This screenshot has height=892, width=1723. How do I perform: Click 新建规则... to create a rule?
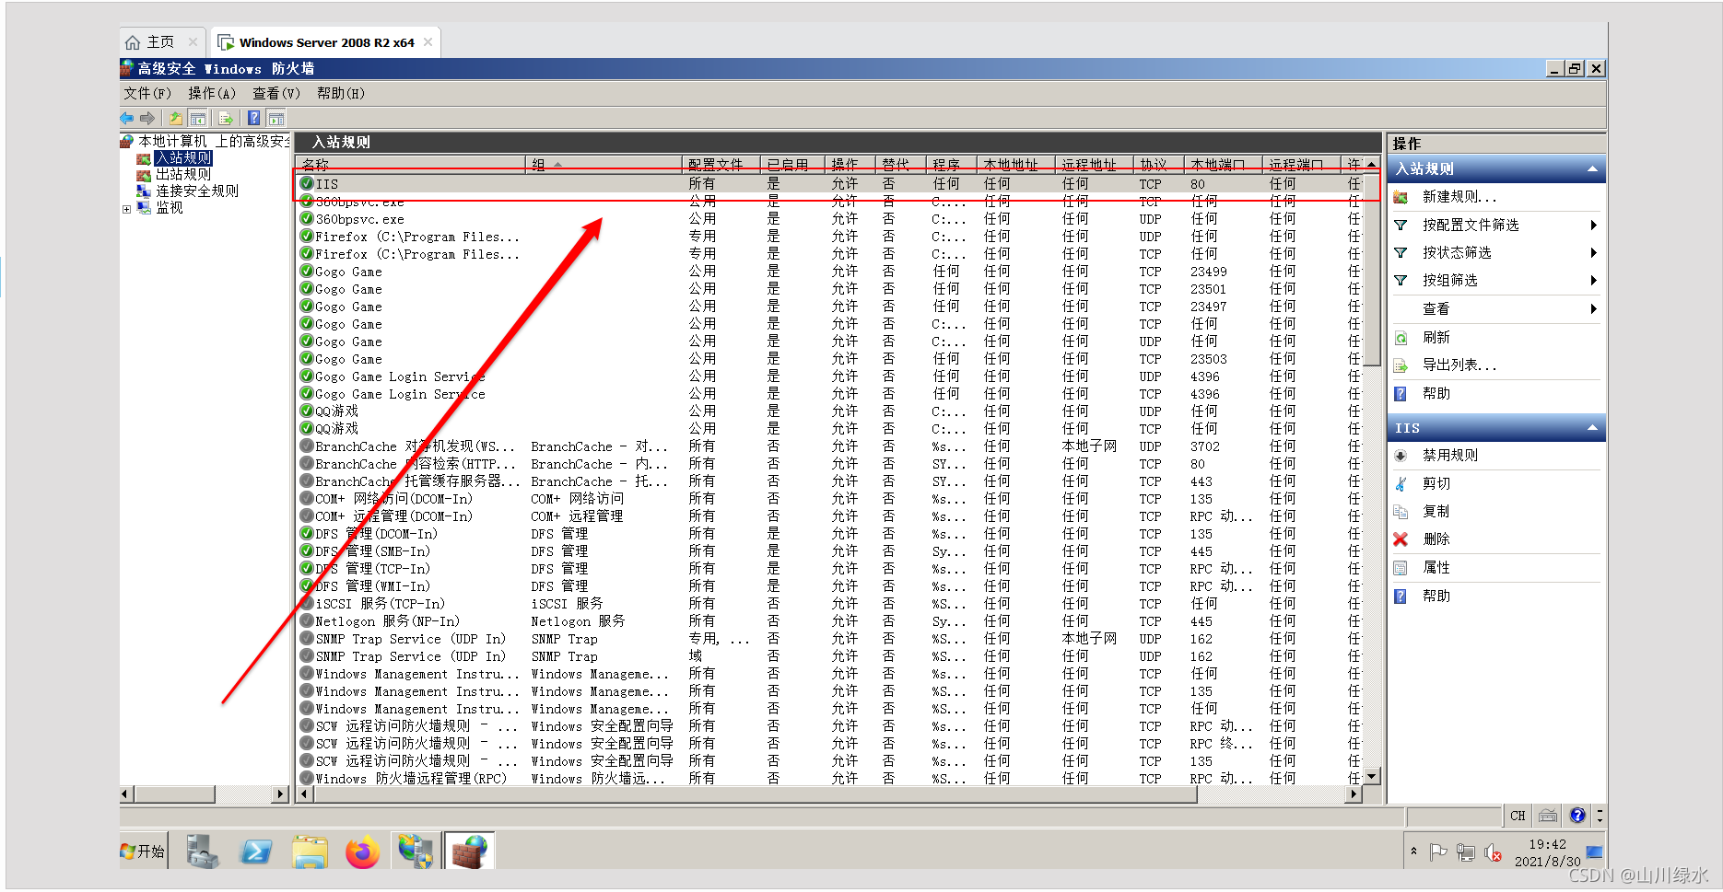coord(1459,197)
